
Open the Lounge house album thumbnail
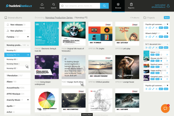(127, 67)
